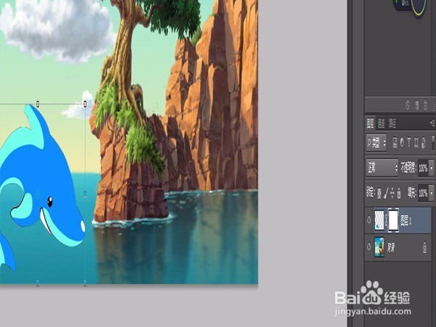Select the 背景 layer name

coord(391,247)
